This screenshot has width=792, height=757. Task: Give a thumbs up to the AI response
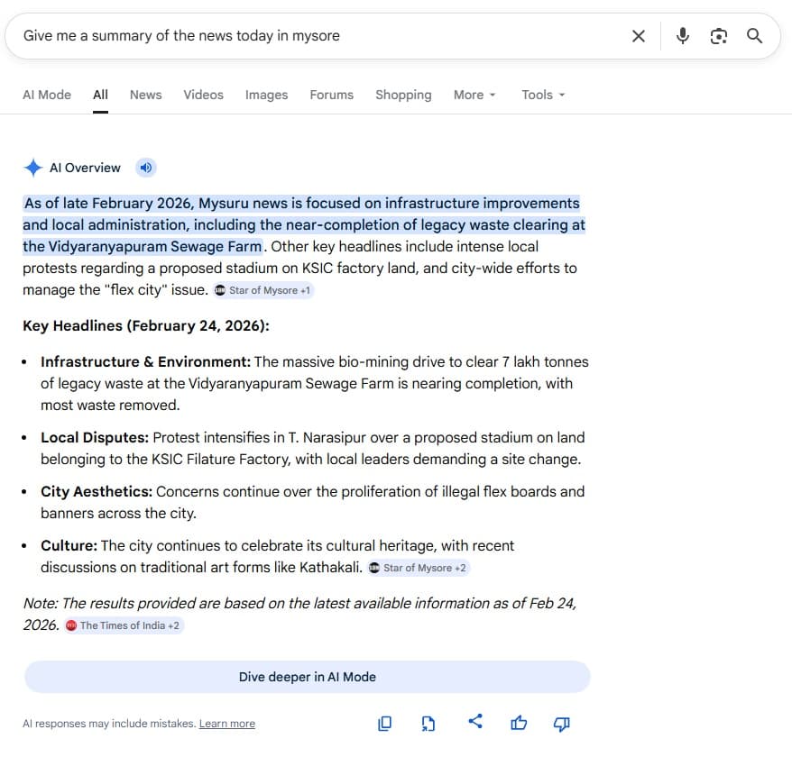point(519,723)
